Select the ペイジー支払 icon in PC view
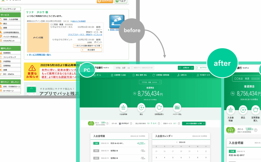Viewport: 261px width, 162px height. [177, 107]
